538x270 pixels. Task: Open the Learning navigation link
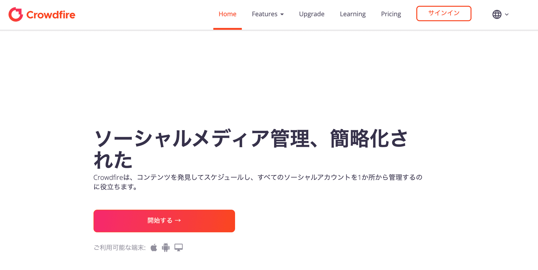pyautogui.click(x=353, y=14)
